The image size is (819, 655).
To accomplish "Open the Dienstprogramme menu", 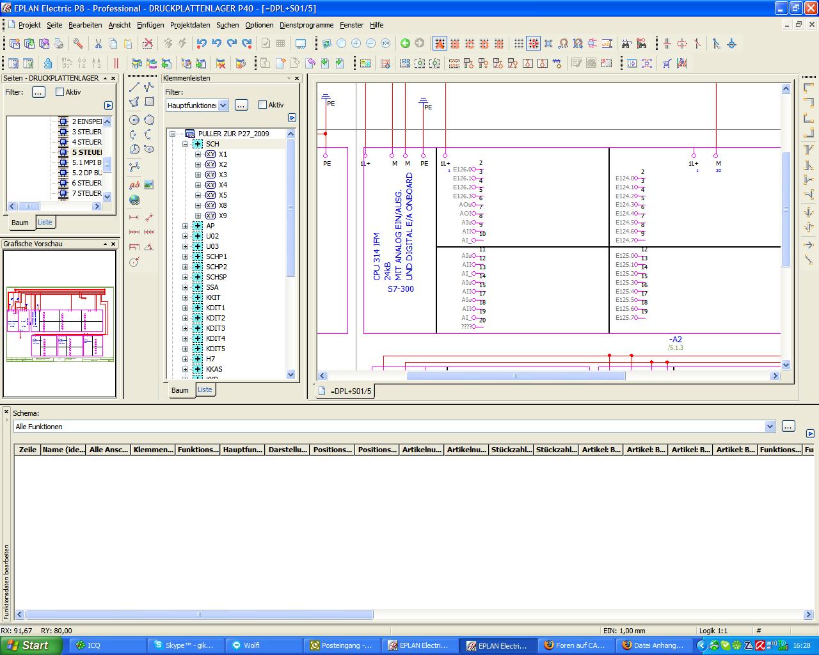I will (306, 25).
